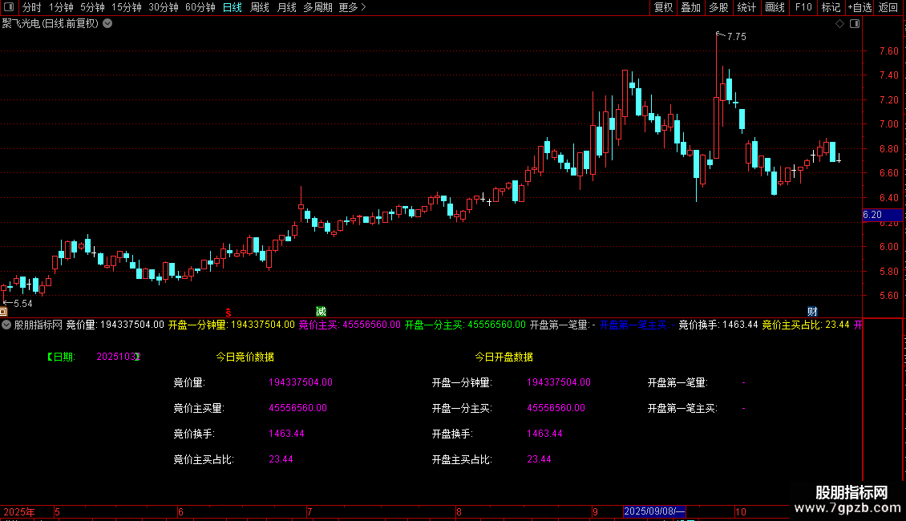The image size is (906, 521).
Task: Click month 10 on the time axis
Action: tap(741, 511)
